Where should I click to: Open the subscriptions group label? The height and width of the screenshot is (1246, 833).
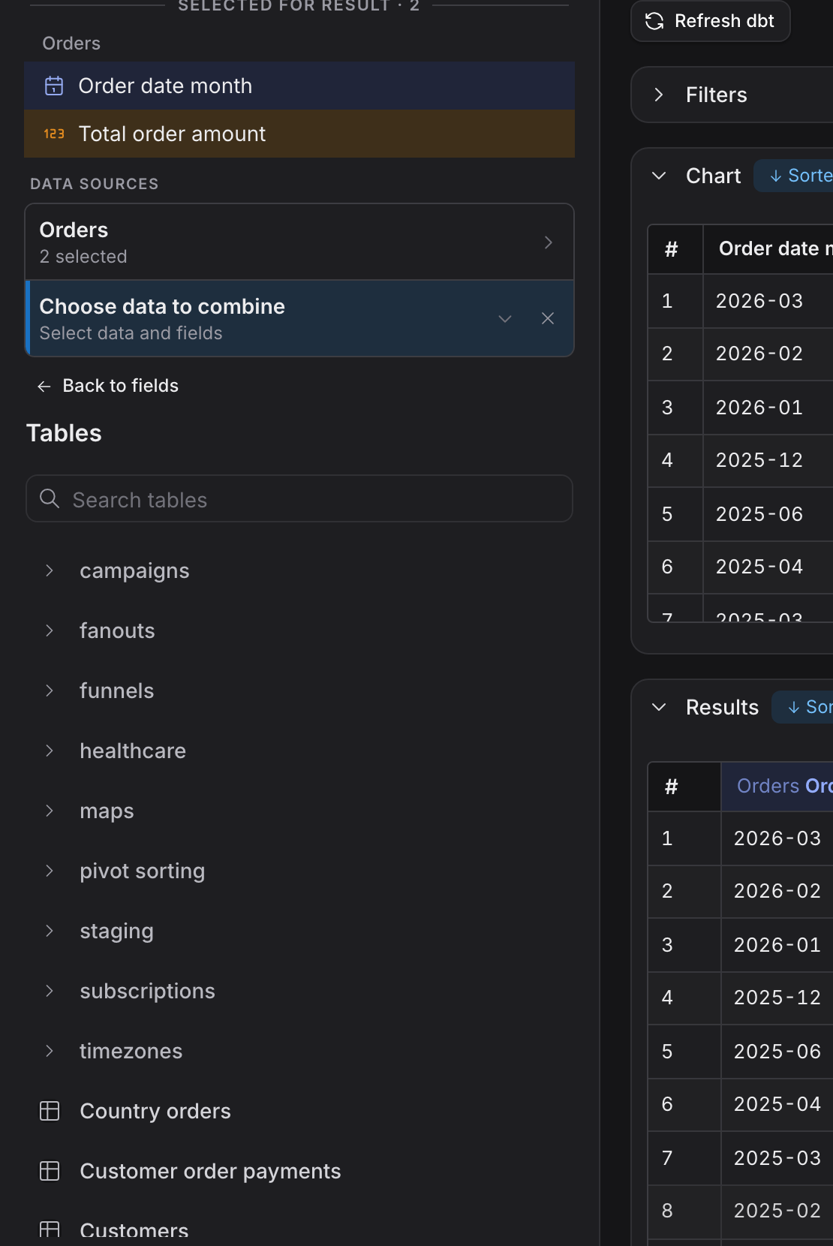[147, 991]
